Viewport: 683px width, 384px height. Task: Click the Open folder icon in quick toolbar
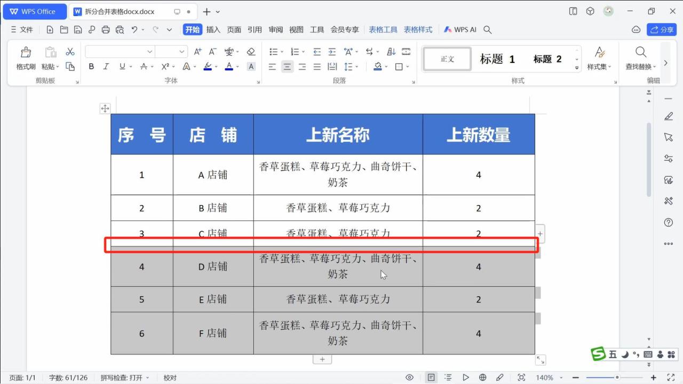[64, 30]
